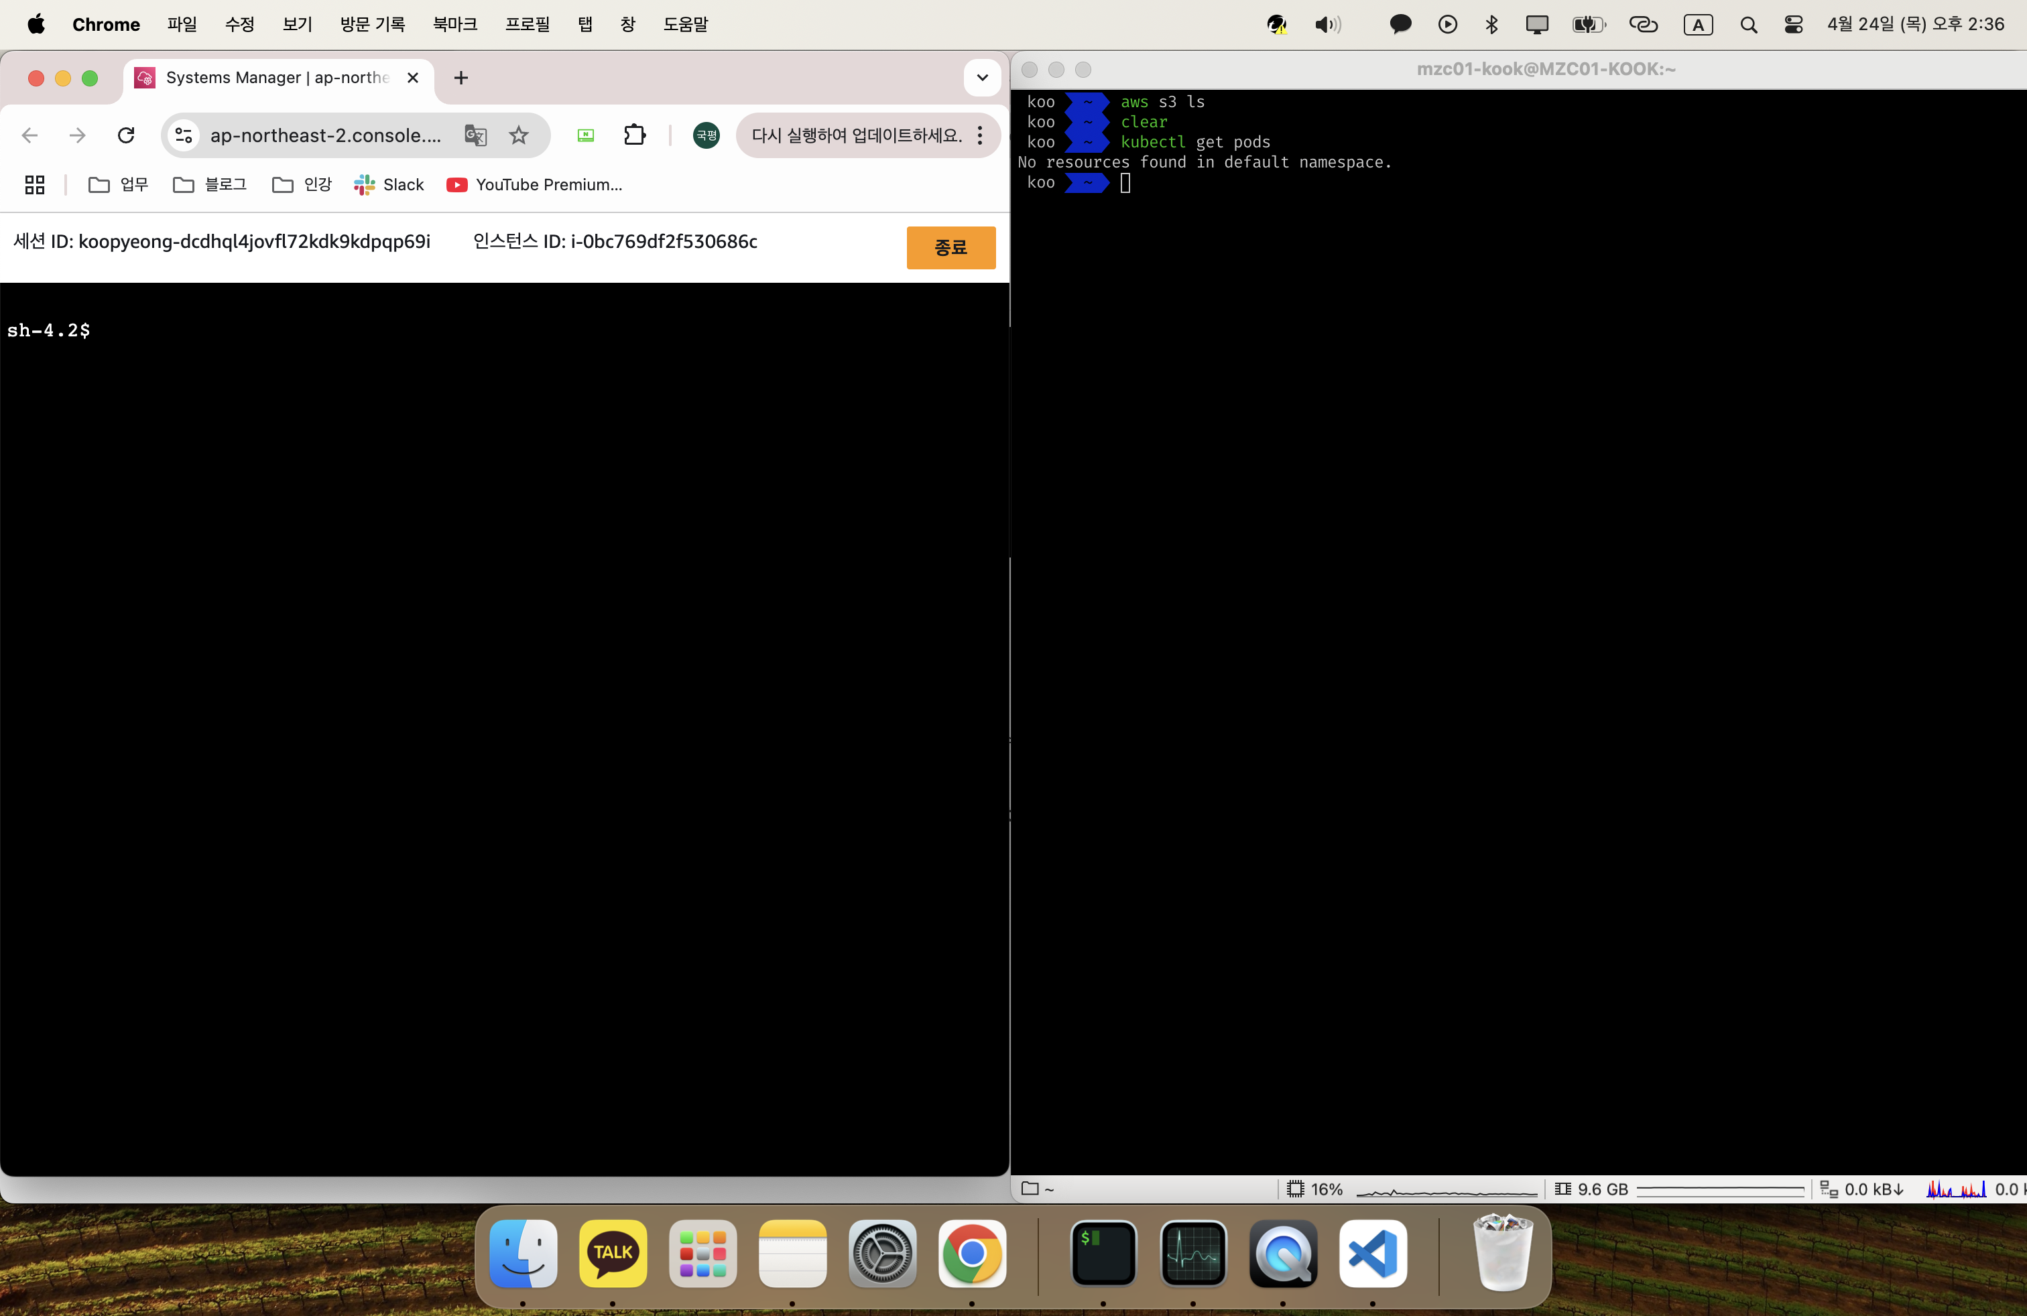This screenshot has width=2027, height=1316.
Task: Launch Visual Studio Code from dock
Action: tap(1372, 1253)
